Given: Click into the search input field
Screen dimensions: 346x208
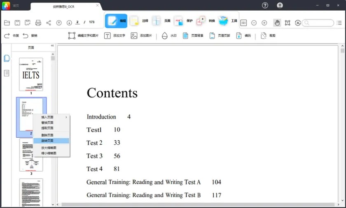Looking at the screenshot, I should point(319,23).
